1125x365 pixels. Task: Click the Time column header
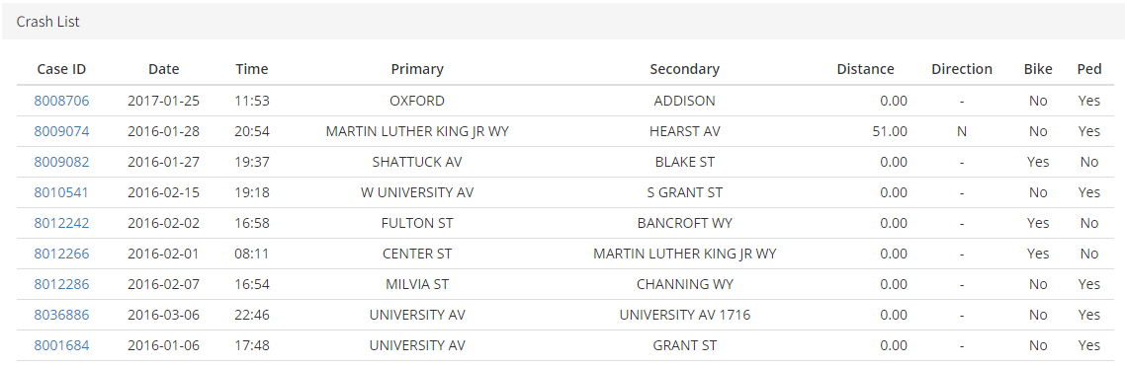252,69
